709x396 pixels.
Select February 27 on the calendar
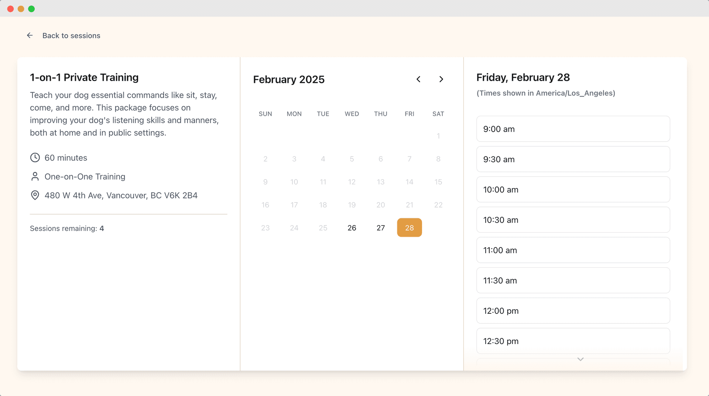[381, 227]
